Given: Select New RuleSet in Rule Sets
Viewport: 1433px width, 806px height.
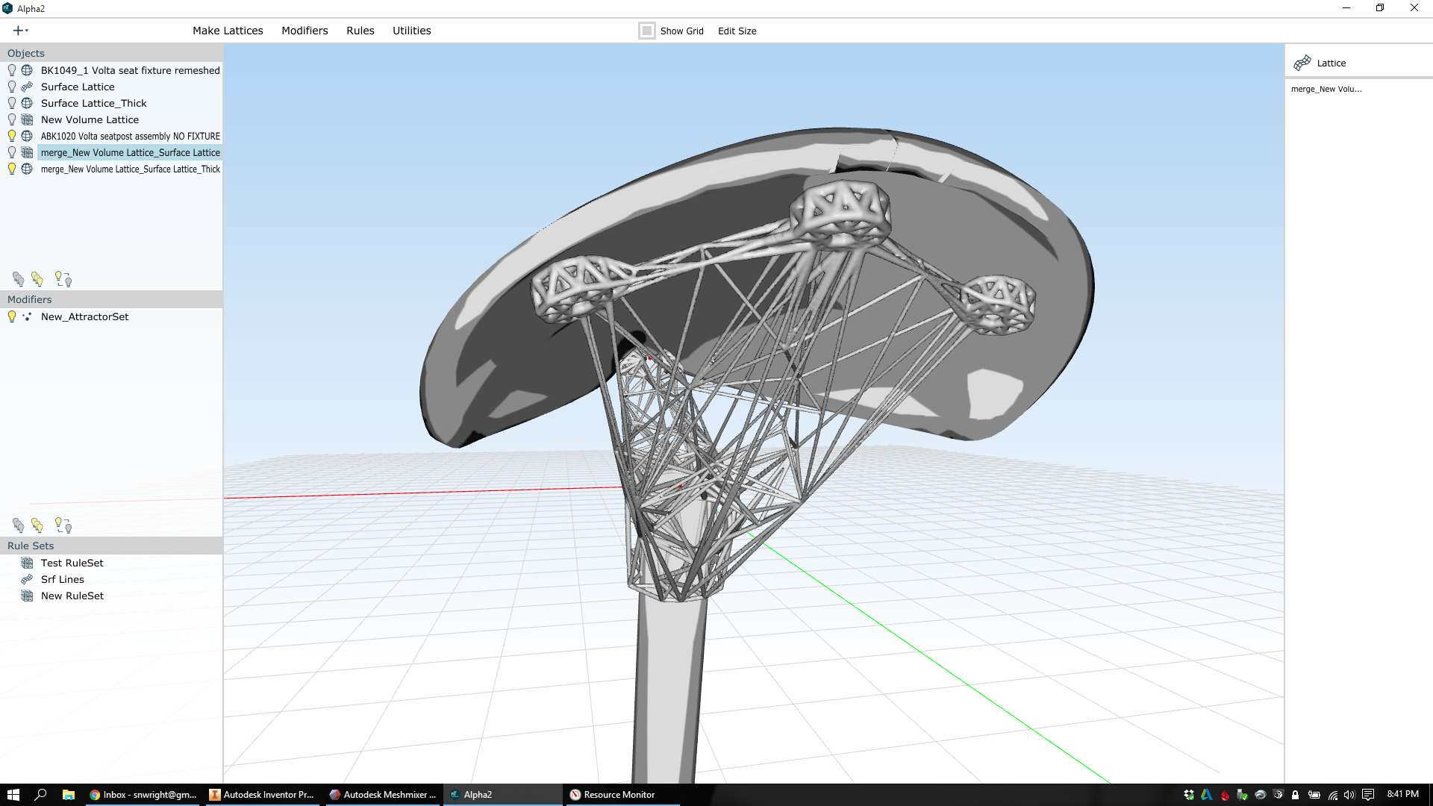Looking at the screenshot, I should [72, 596].
